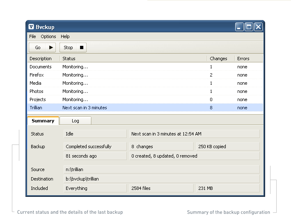Viewport: 291px width, 221px height.
Task: Click the Errors column header
Action: 243,59
